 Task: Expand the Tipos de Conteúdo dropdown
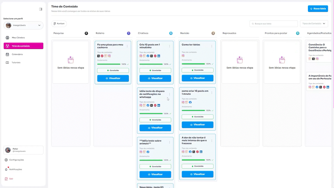point(314,23)
